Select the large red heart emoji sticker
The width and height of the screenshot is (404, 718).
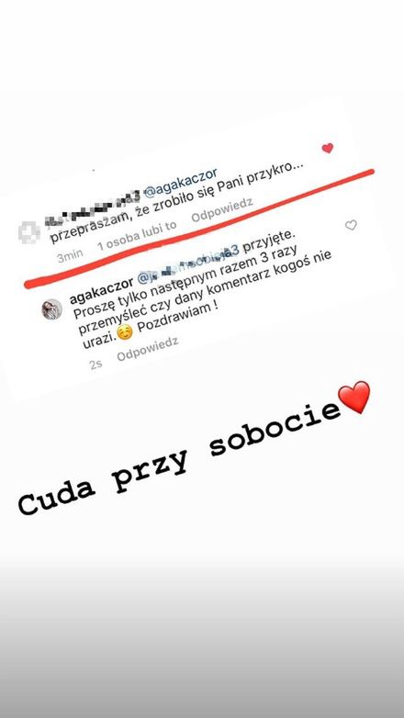click(x=353, y=397)
